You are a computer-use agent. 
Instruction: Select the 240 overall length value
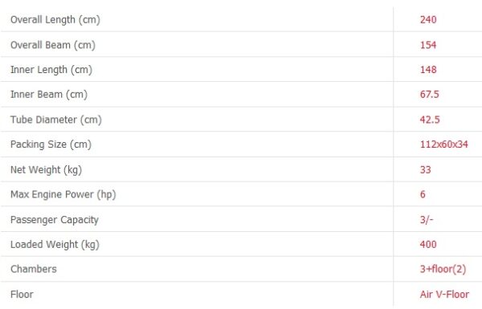point(428,19)
